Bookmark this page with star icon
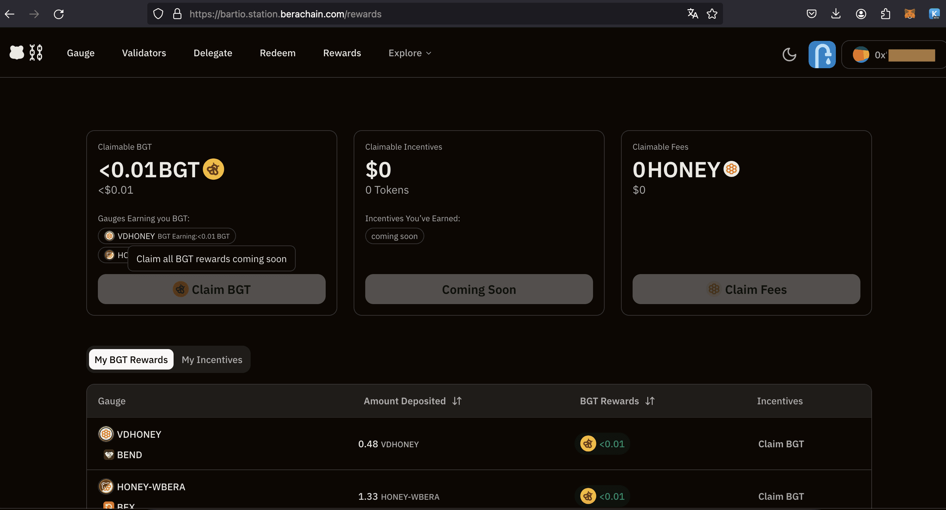The width and height of the screenshot is (946, 510). tap(712, 14)
